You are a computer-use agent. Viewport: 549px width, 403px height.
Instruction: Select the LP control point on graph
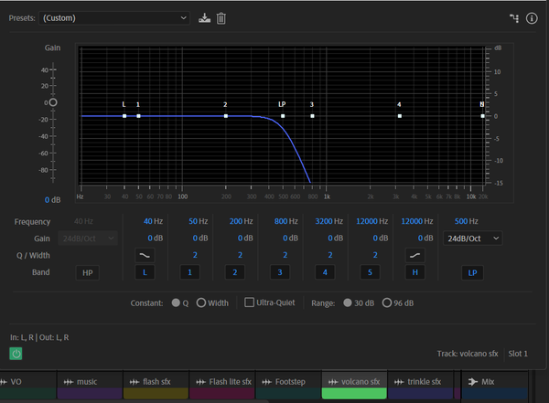pos(283,116)
